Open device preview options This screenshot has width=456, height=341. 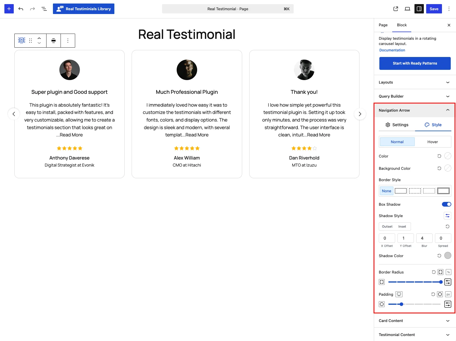407,9
